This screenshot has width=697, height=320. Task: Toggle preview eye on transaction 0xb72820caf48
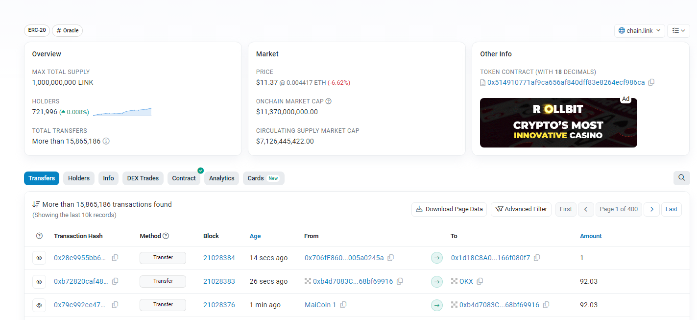[x=39, y=281]
